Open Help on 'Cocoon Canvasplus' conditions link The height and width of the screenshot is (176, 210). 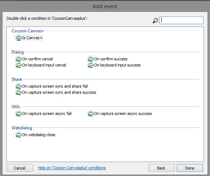point(72,168)
